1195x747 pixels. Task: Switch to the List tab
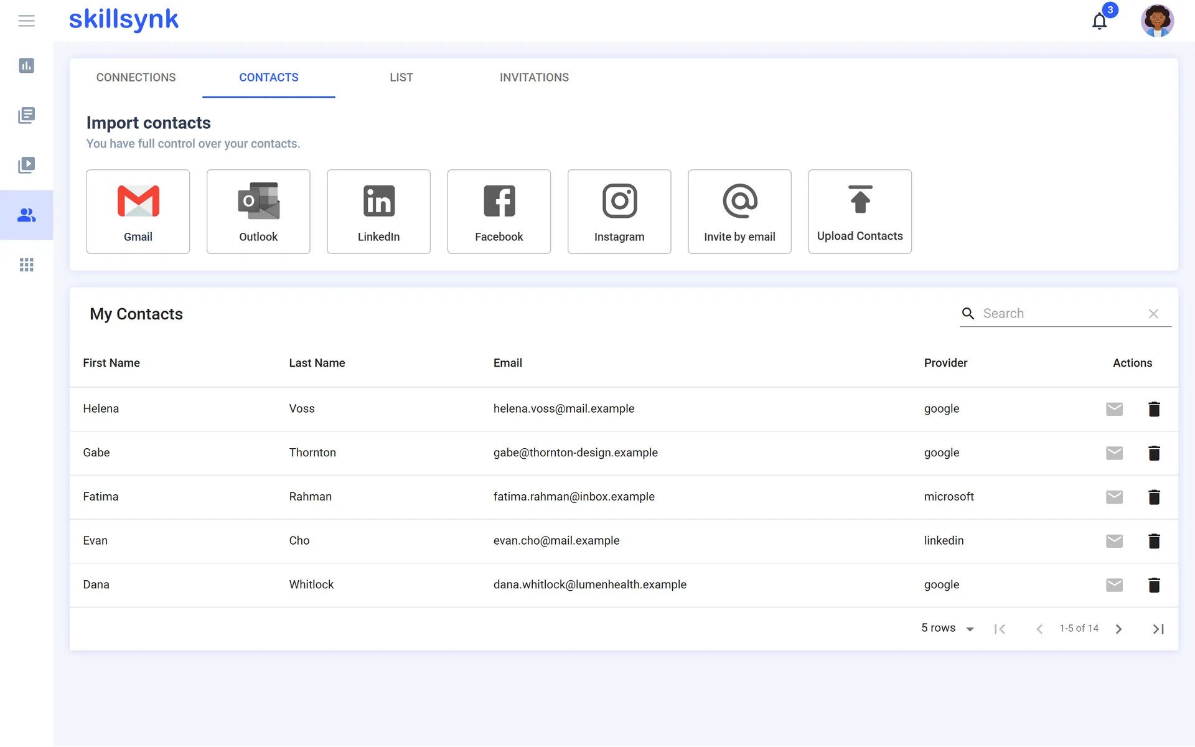[x=401, y=77]
